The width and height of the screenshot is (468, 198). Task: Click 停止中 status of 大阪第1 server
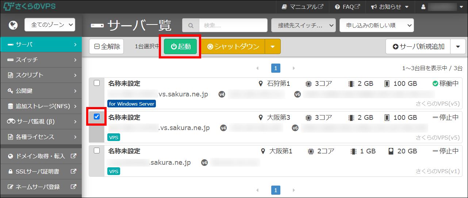point(445,151)
